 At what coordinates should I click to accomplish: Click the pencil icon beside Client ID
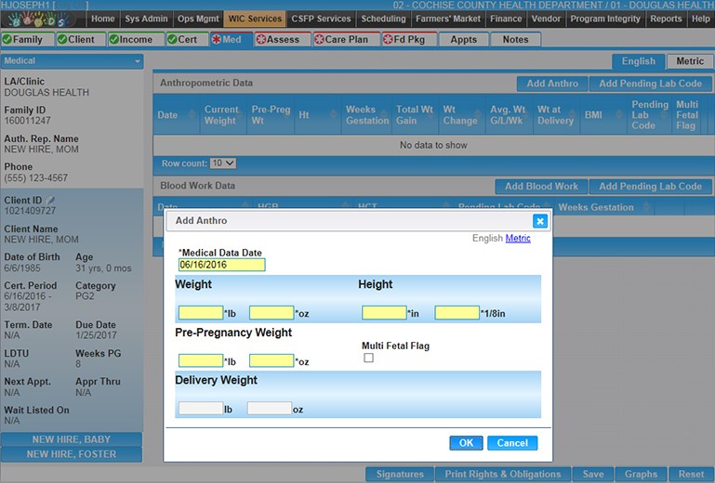coord(52,201)
